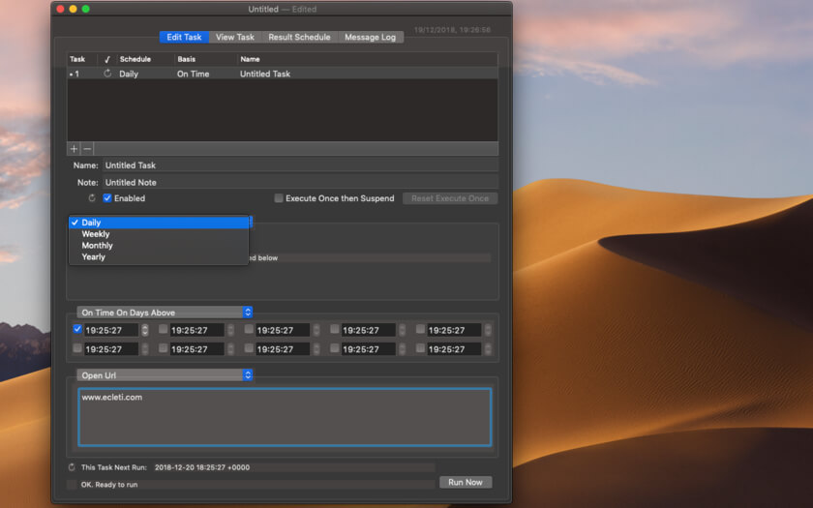Click the refresh icon next to This Task Next Run
Image resolution: width=813 pixels, height=508 pixels.
73,467
